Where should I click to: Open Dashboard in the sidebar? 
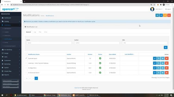[x=11, y=18]
